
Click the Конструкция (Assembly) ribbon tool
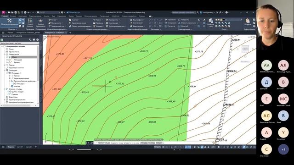point(113,23)
